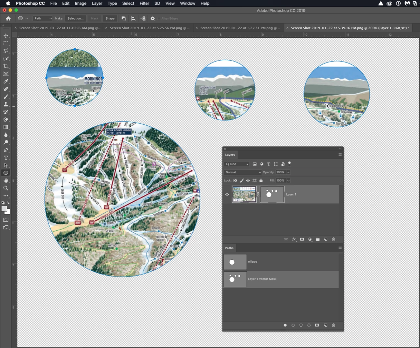Click the Home icon in options bar
The height and width of the screenshot is (348, 420).
pos(8,18)
